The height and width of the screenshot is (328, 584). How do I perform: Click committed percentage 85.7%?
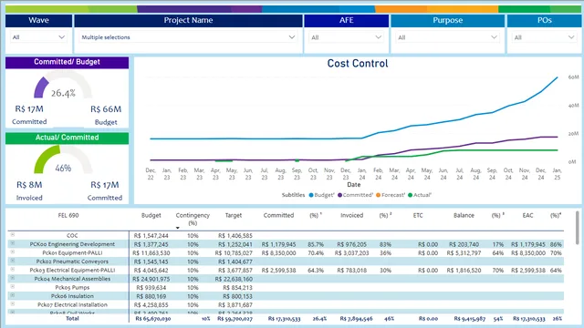[x=316, y=244]
